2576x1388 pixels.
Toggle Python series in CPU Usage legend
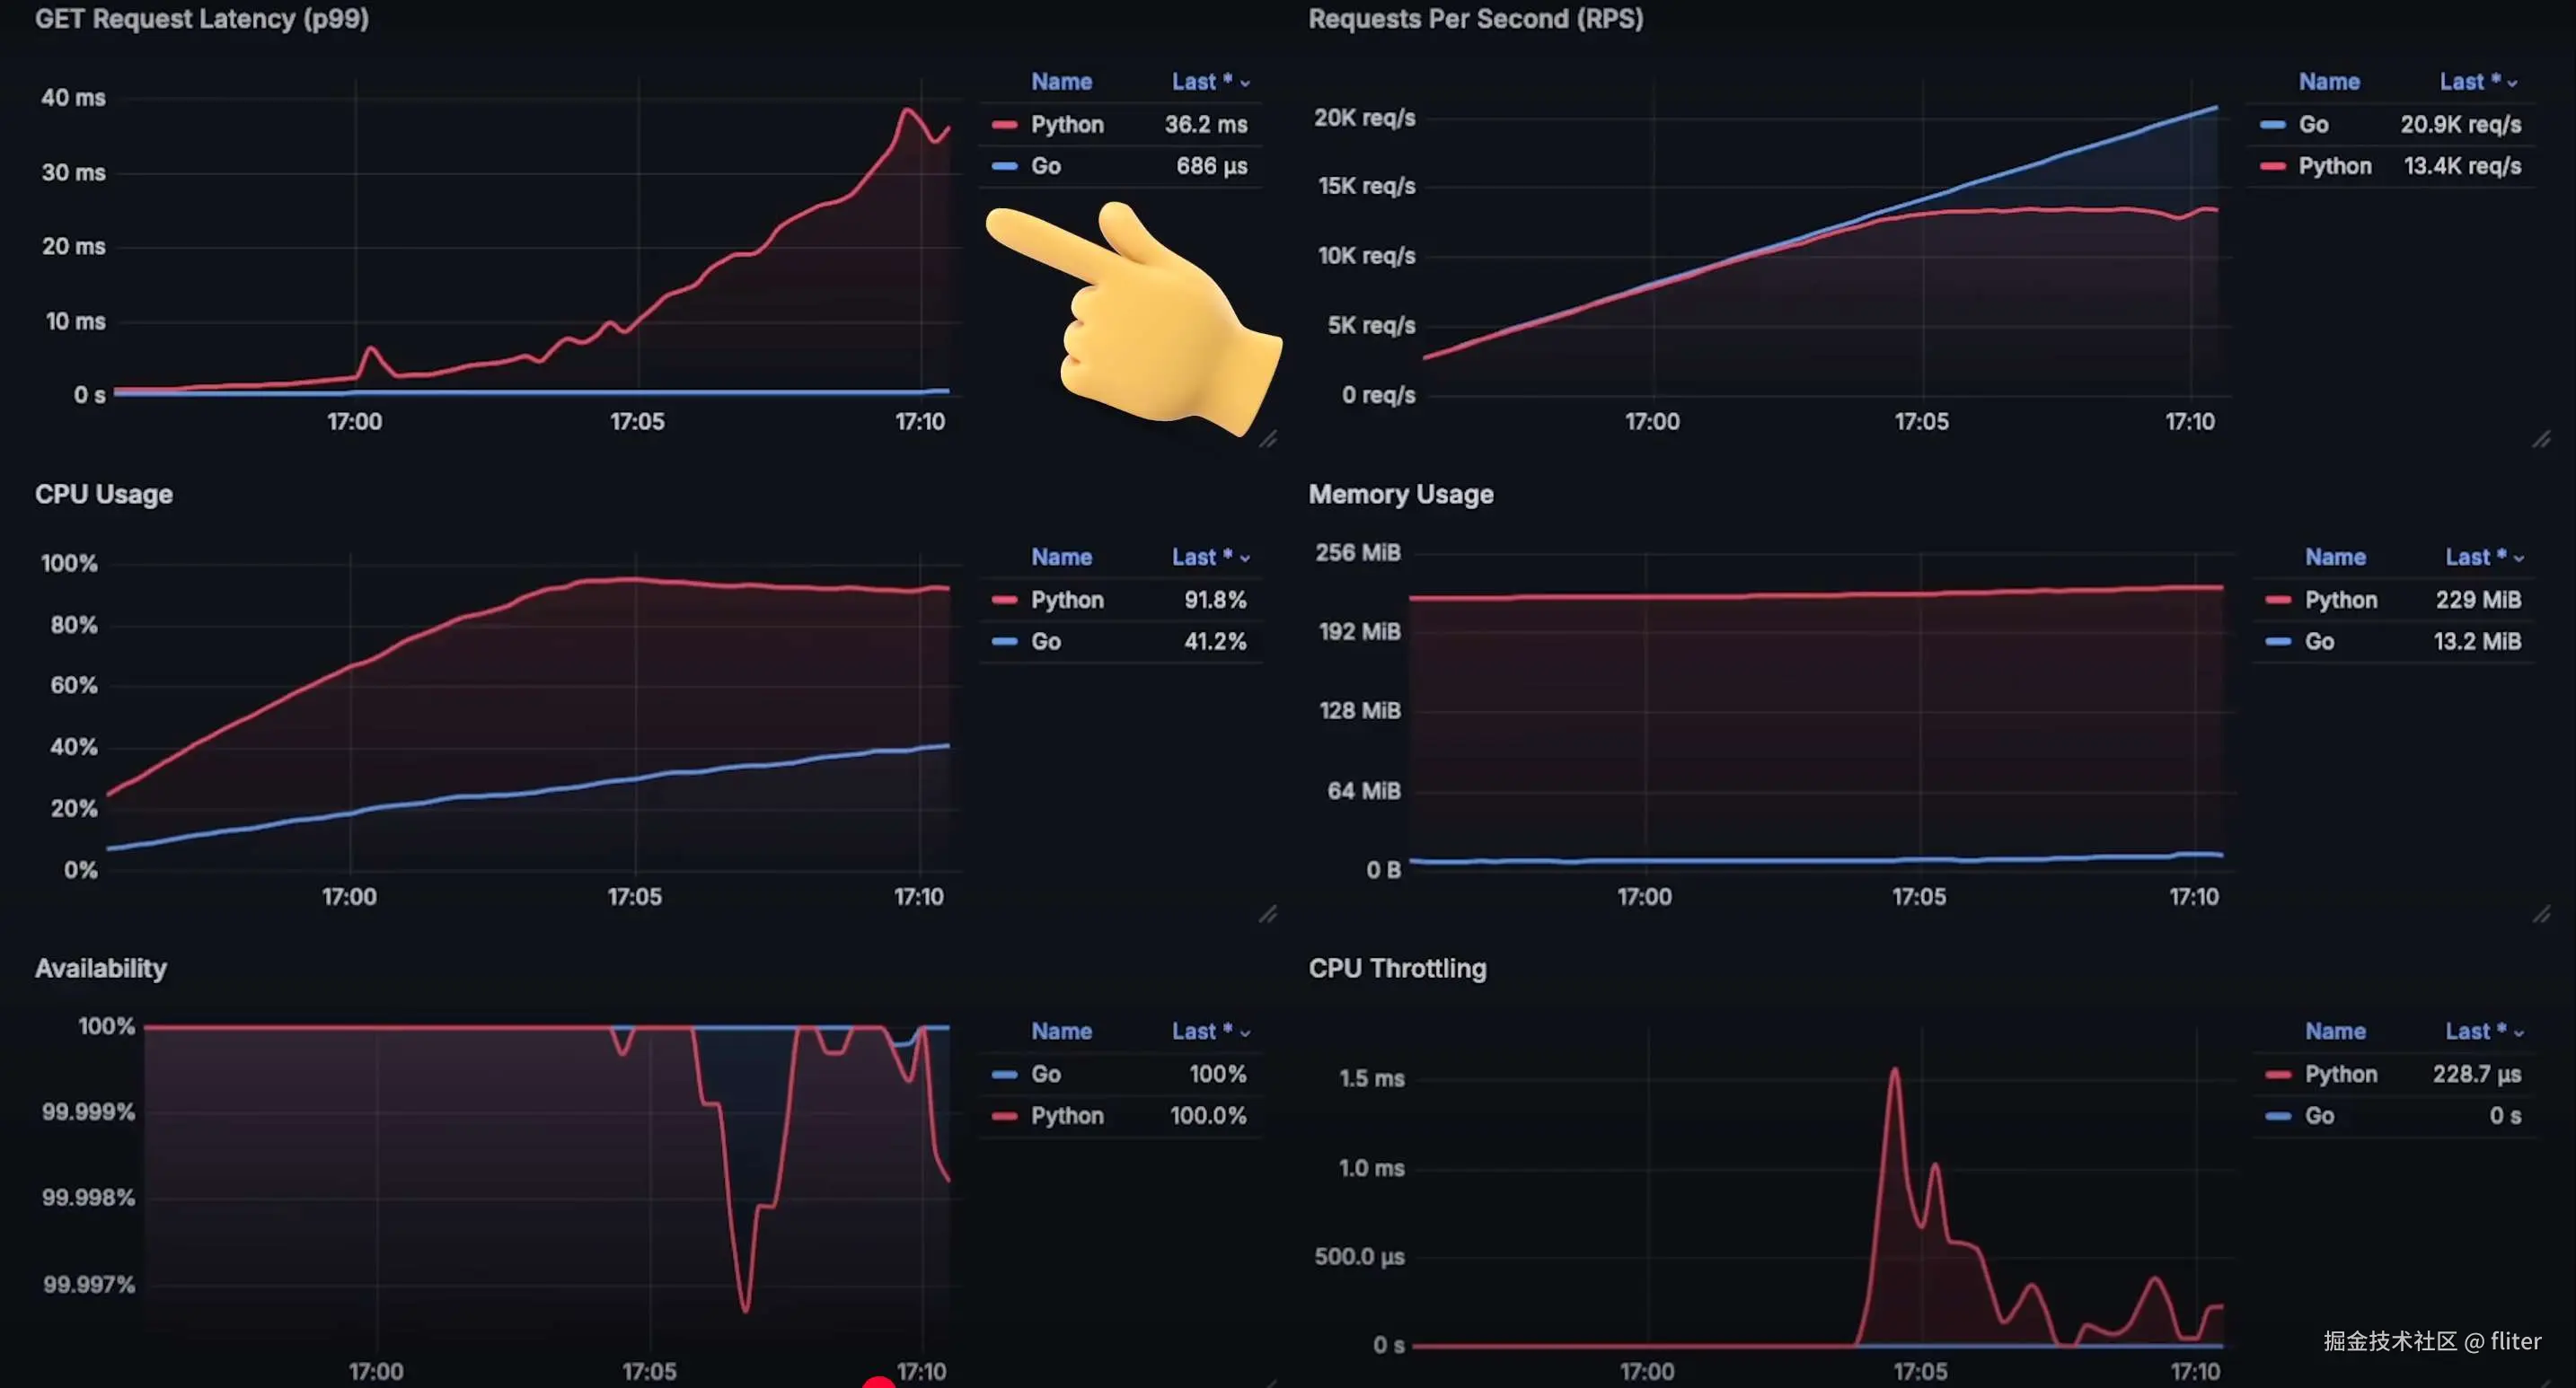tap(1066, 600)
